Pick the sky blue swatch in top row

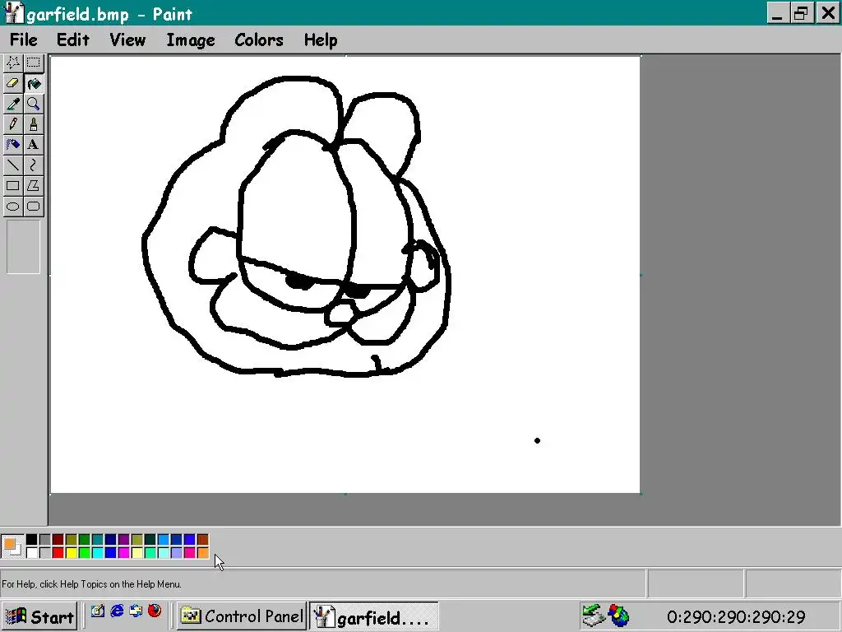point(164,540)
